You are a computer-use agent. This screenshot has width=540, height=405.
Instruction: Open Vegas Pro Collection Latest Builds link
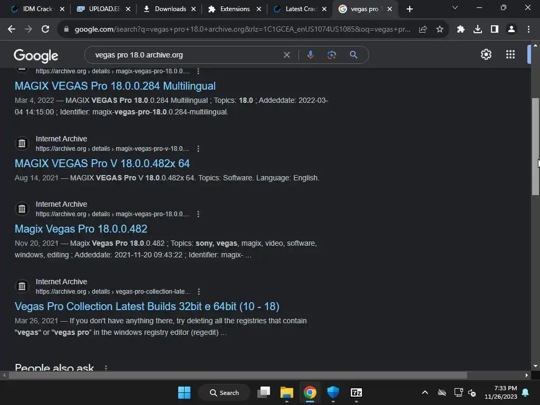pos(147,306)
